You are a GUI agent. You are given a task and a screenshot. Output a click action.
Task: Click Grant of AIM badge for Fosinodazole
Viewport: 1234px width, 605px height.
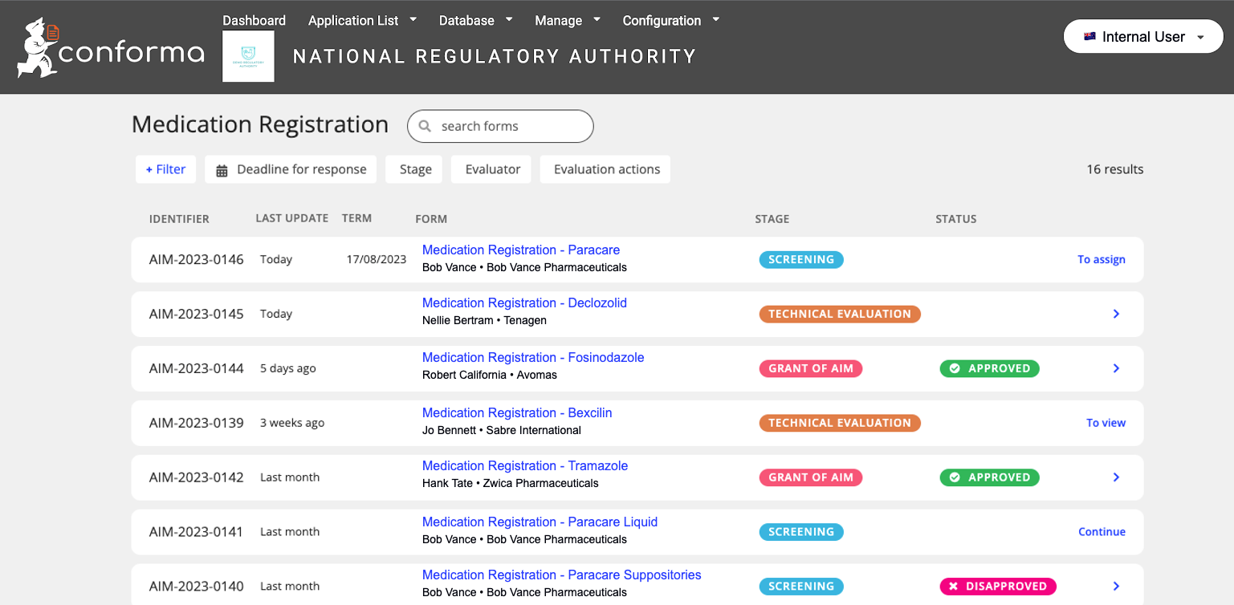click(811, 368)
